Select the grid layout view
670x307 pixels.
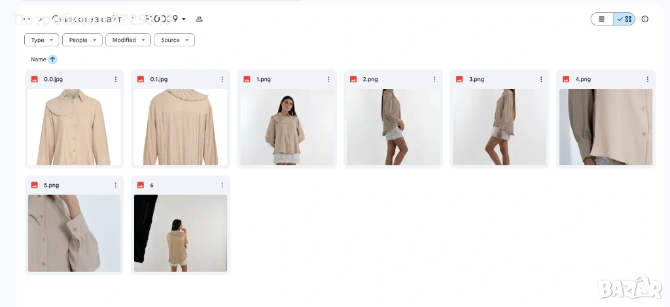tap(624, 19)
